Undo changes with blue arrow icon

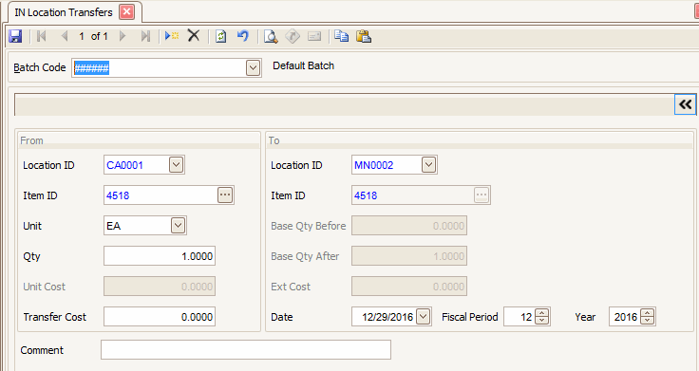[243, 36]
